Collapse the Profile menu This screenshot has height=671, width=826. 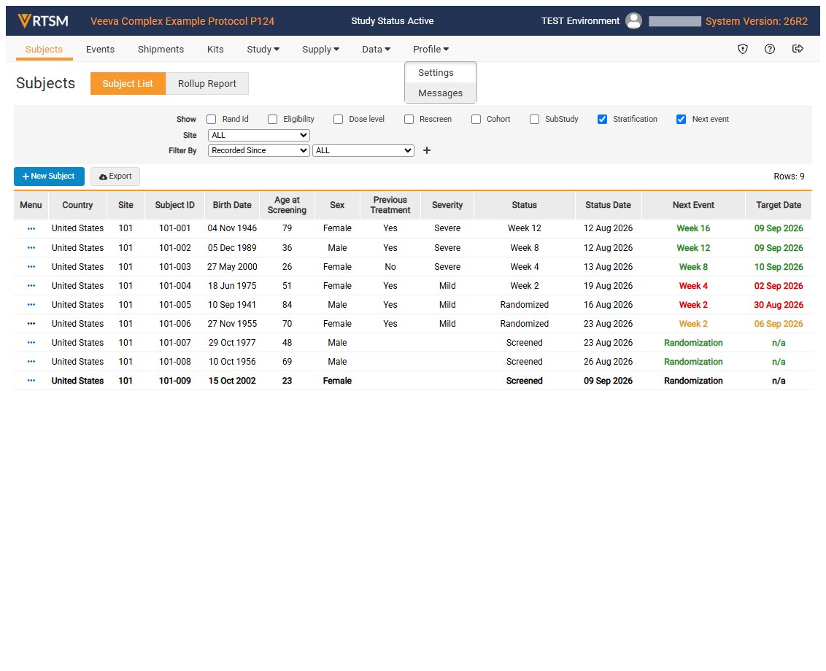431,49
